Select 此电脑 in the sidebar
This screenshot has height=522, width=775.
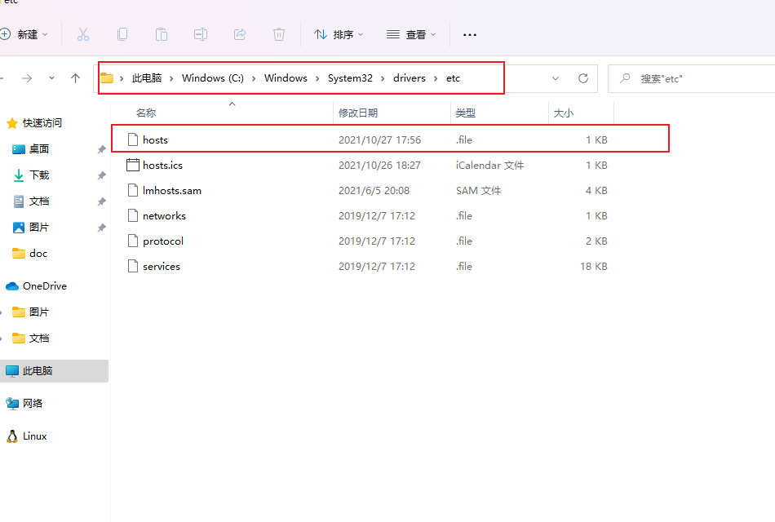[x=54, y=371]
